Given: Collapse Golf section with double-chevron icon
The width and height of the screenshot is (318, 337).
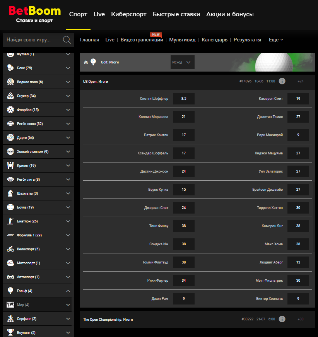Looking at the screenshot, I should pos(86,62).
